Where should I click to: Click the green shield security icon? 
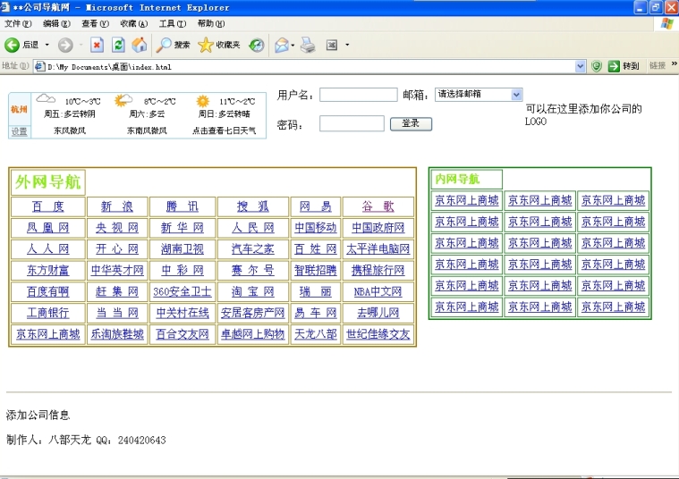coord(597,66)
